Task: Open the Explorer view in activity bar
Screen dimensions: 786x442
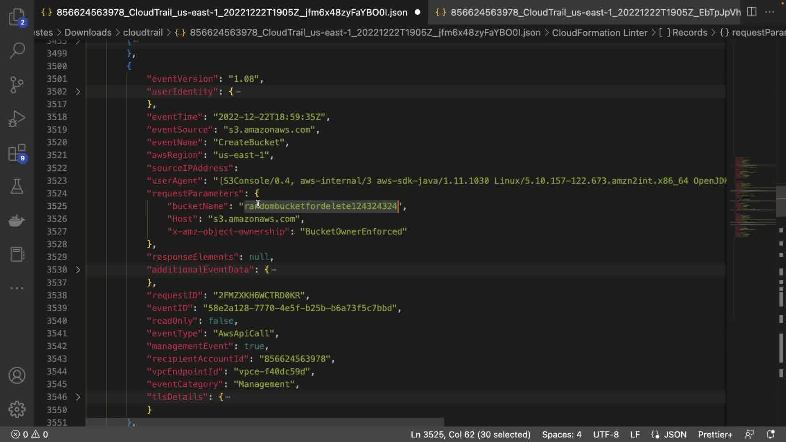Action: tap(17, 17)
